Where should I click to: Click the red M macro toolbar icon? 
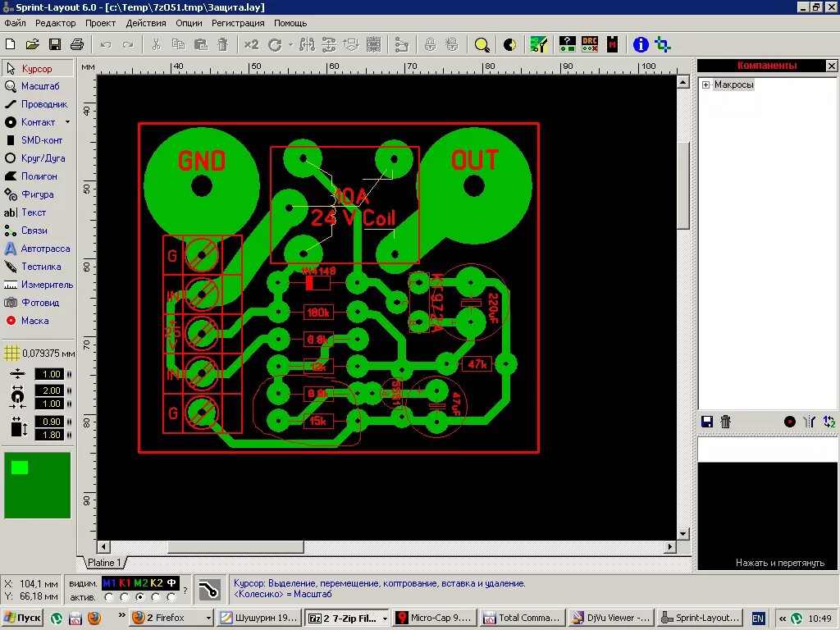(612, 44)
